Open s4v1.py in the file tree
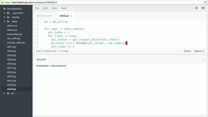 pyautogui.click(x=12, y=81)
